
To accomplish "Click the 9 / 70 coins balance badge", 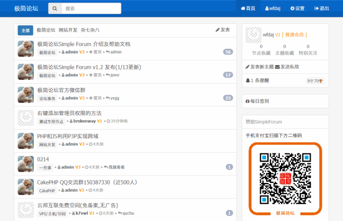I will click(x=315, y=81).
